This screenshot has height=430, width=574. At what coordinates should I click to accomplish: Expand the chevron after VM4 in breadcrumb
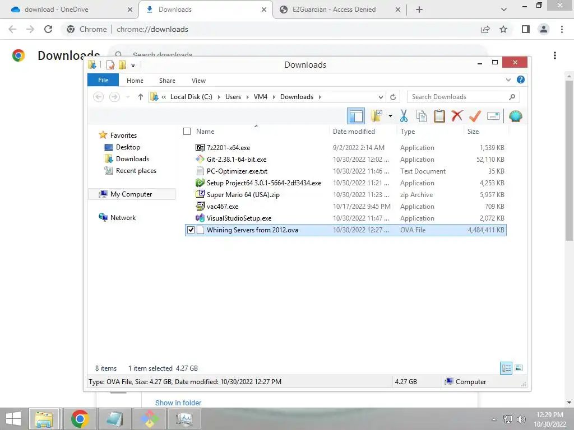point(274,97)
